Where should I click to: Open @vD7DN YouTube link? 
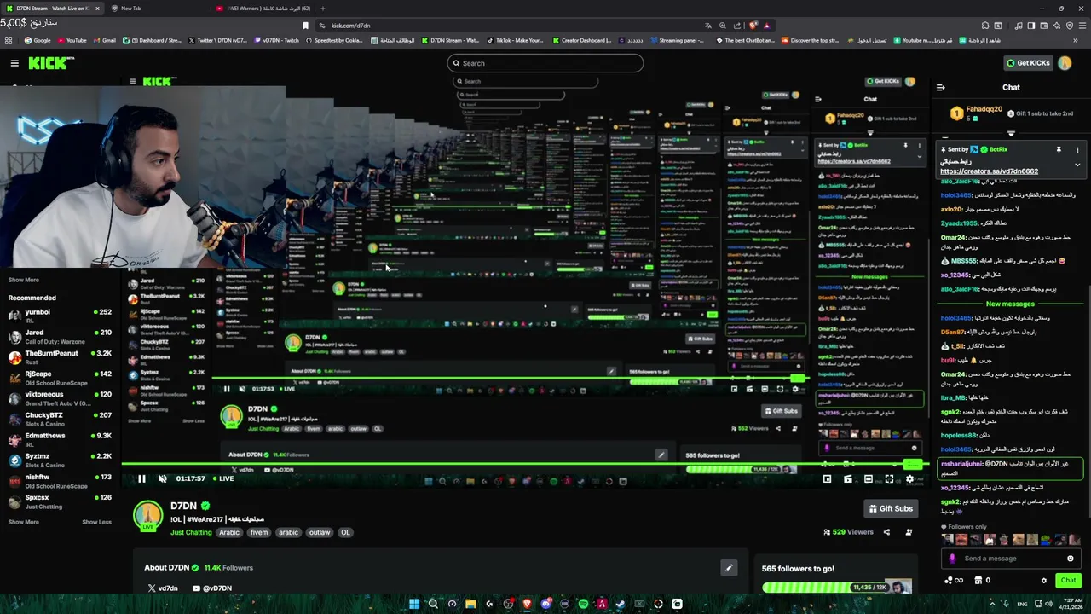[x=212, y=588]
